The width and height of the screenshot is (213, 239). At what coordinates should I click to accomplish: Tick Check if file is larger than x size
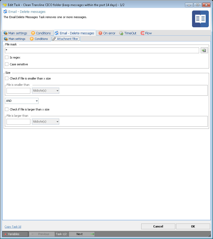click(7, 109)
